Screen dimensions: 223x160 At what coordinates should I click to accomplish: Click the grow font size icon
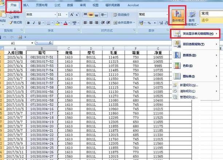[72, 15]
